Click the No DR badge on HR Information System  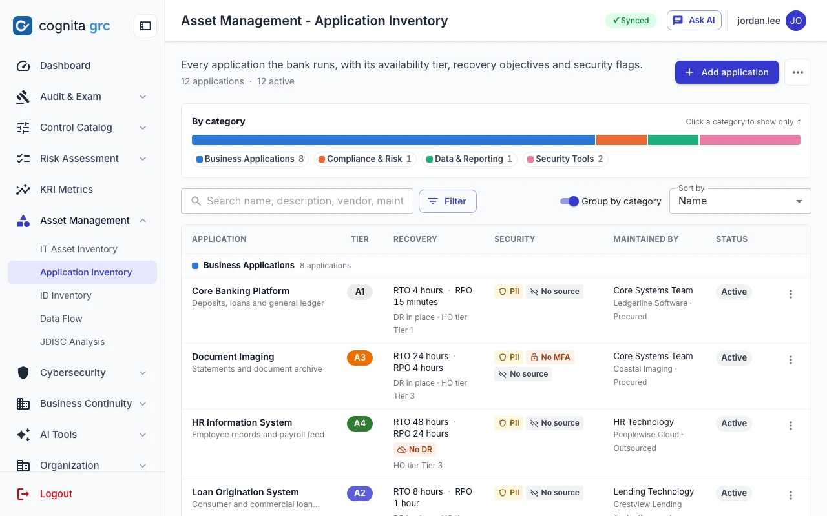coord(415,450)
